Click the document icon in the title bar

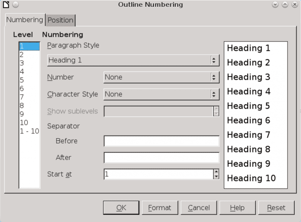point(6,4)
